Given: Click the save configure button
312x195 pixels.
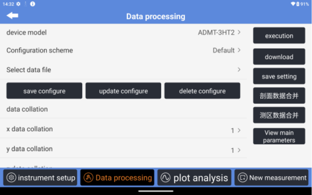Looking at the screenshot, I should (44, 91).
